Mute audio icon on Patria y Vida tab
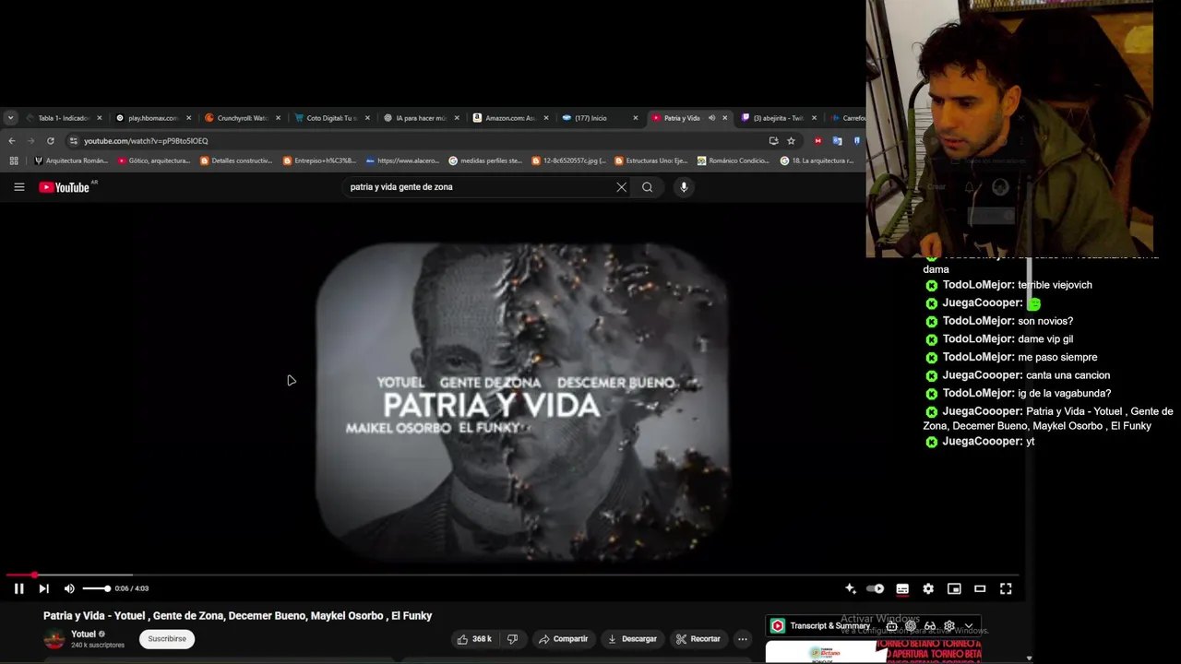Viewport: 1181px width, 664px height. (x=711, y=118)
